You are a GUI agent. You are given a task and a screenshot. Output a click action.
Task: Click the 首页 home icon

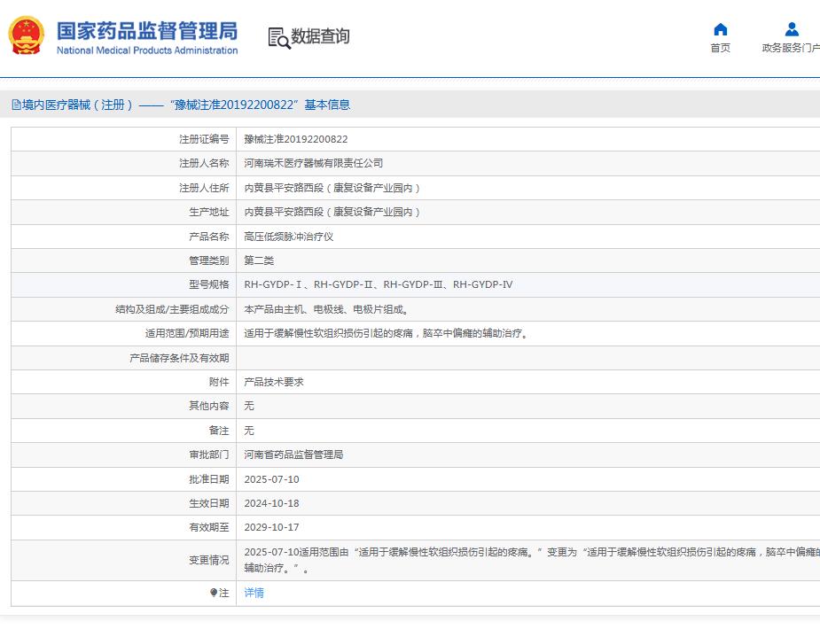pyautogui.click(x=720, y=29)
